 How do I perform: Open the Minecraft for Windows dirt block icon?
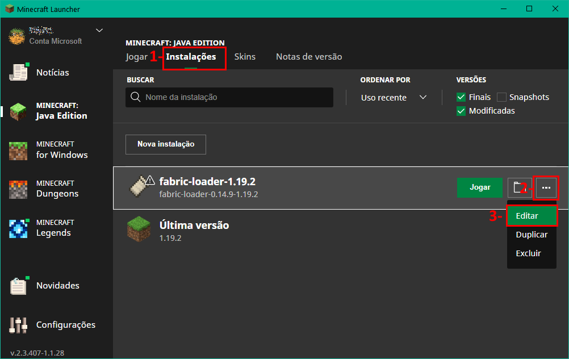[18, 151]
